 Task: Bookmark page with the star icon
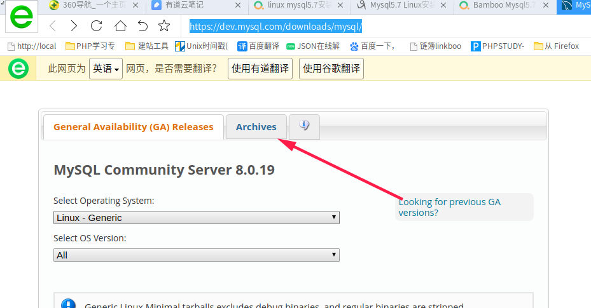(164, 25)
